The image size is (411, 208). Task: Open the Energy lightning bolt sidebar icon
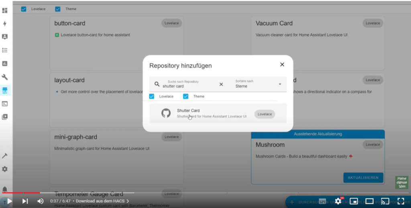coord(5,24)
